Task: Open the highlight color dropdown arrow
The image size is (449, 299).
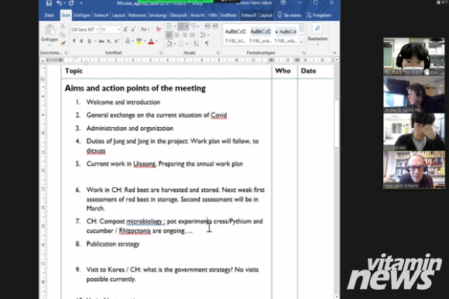Action: [145, 42]
